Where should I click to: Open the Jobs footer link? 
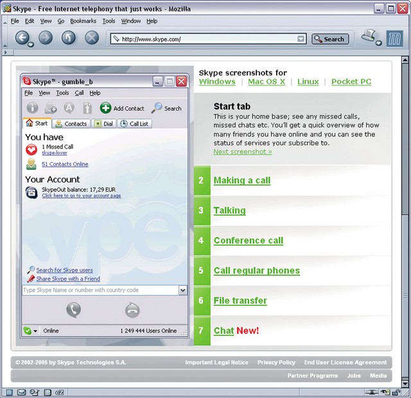(354, 375)
